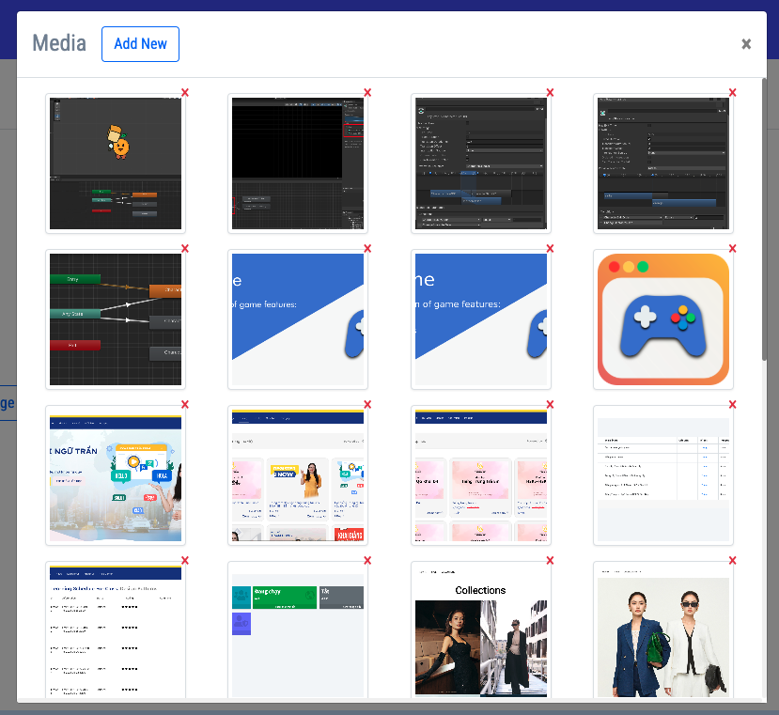Delete the fashion models thumbnail in bottom row
The image size is (779, 715).
pos(731,559)
